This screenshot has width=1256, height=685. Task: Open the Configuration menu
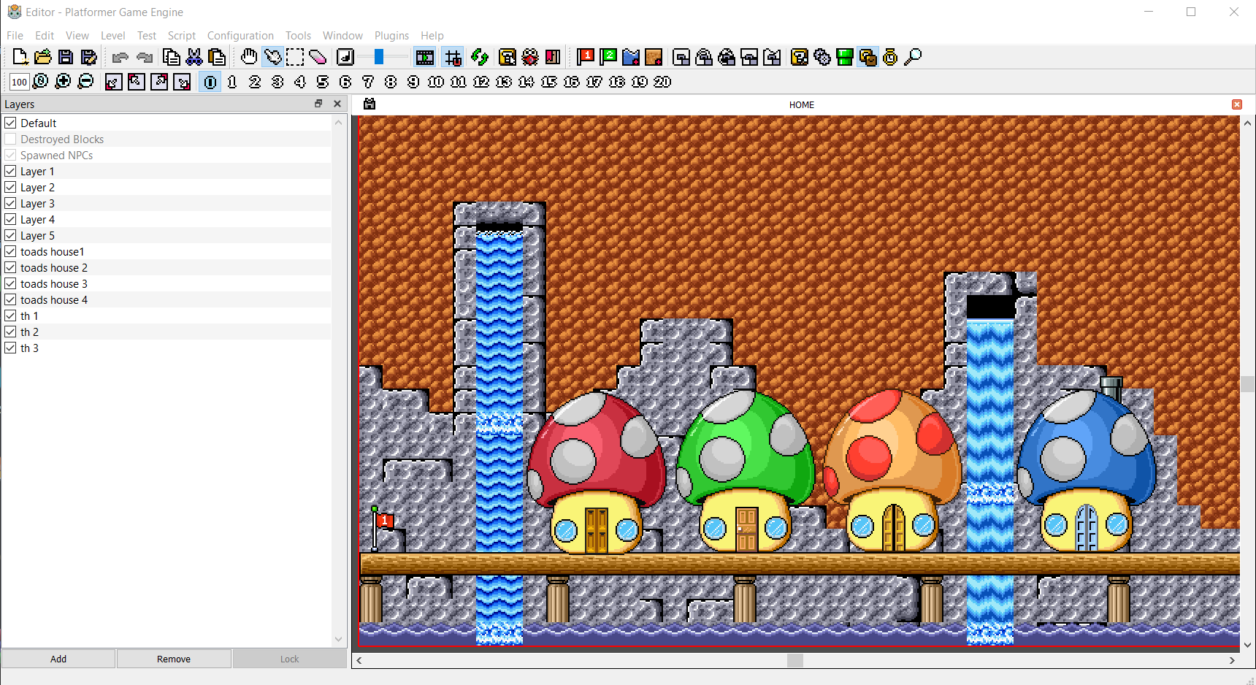(240, 35)
